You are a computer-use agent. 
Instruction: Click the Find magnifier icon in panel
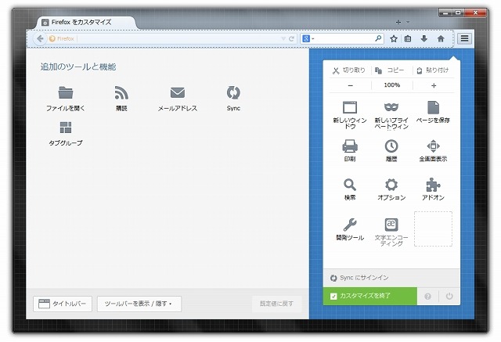pos(350,185)
